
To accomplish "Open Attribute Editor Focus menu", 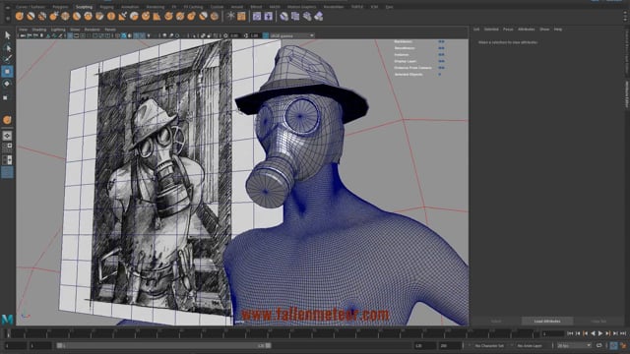I will coord(508,29).
